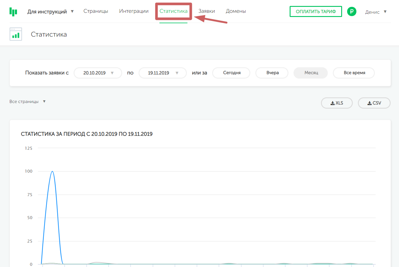Select the Месяц period filter
399x267 pixels.
click(x=311, y=73)
